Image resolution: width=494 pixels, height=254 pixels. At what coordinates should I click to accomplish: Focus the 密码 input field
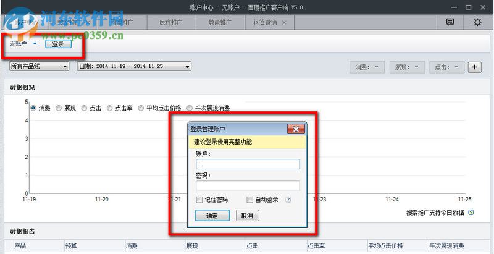pos(248,185)
